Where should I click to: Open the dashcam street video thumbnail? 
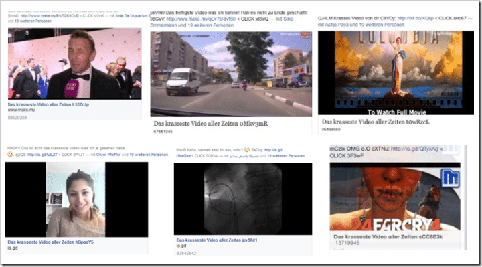tap(231, 74)
